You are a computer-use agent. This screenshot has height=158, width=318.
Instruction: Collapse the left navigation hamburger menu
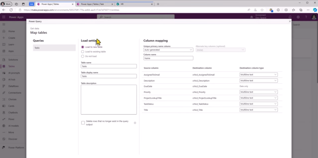tap(4, 24)
